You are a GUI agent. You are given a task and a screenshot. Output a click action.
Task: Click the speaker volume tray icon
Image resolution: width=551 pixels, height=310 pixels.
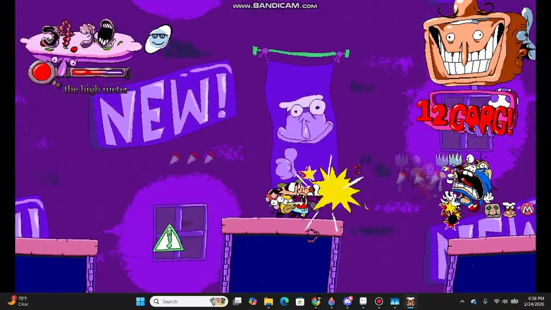pyautogui.click(x=505, y=301)
